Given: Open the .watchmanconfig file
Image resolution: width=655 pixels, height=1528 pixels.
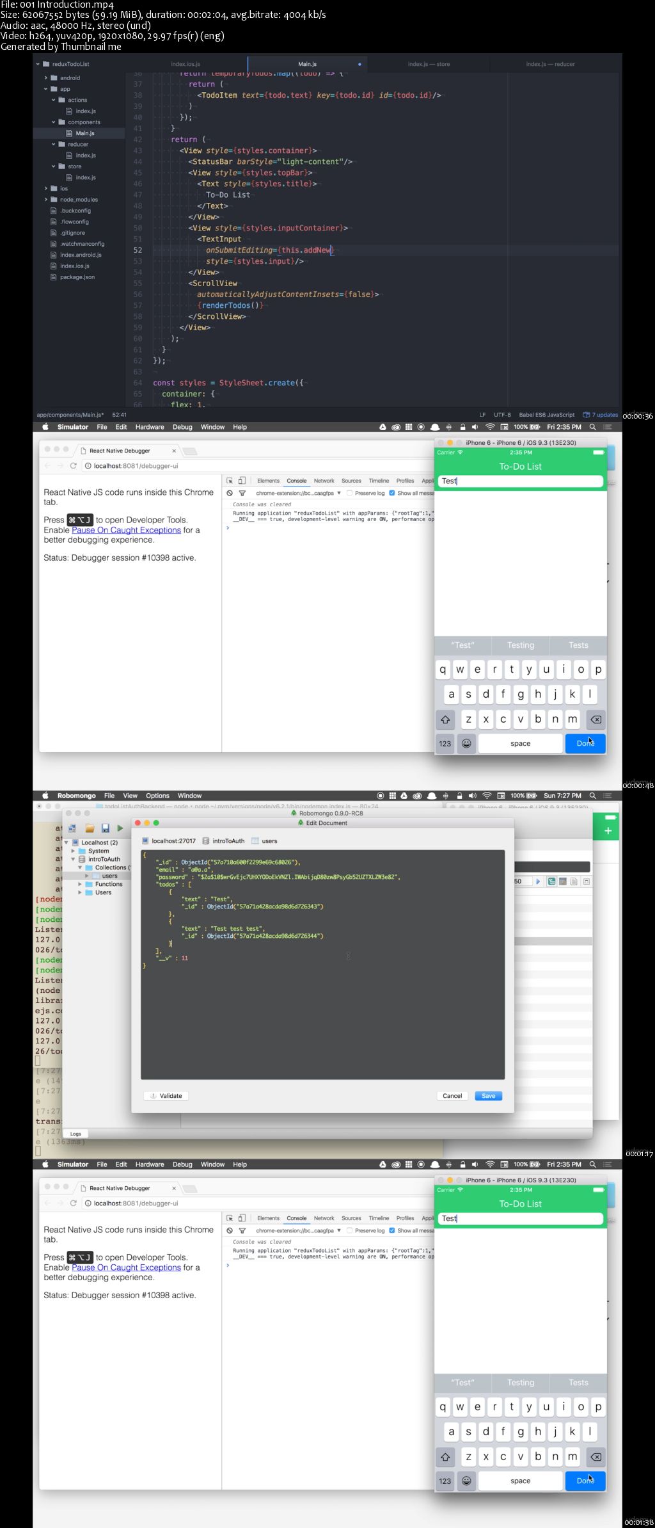Looking at the screenshot, I should coord(82,244).
